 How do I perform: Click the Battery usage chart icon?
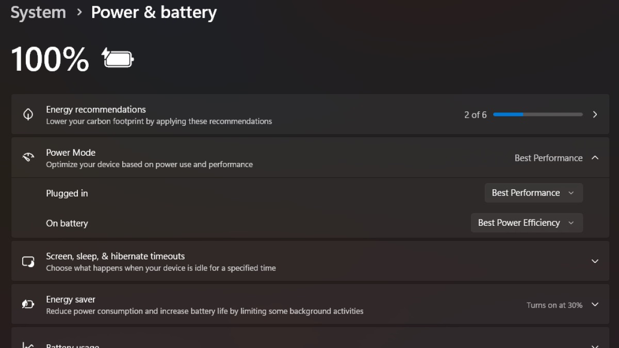coord(28,345)
